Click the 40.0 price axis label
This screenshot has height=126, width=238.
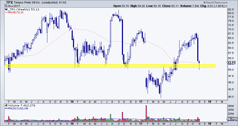[x=231, y=97]
